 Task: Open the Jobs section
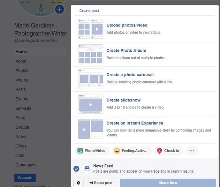point(20,155)
